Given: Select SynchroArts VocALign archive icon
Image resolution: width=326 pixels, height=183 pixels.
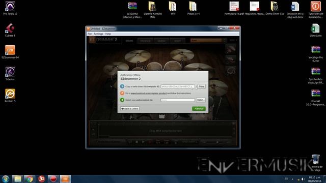Looking at the screenshot, I should click(316, 76).
